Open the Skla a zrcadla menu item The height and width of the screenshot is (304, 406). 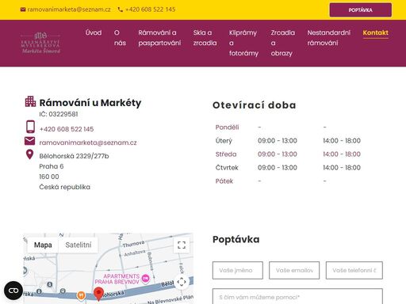[205, 38]
